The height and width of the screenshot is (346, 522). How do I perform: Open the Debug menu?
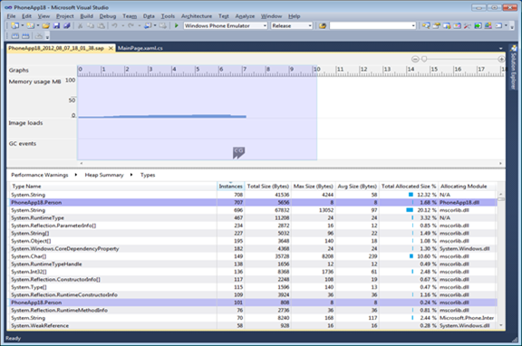click(x=108, y=16)
